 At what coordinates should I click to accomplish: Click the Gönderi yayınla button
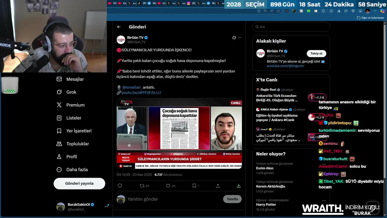pyautogui.click(x=79, y=183)
